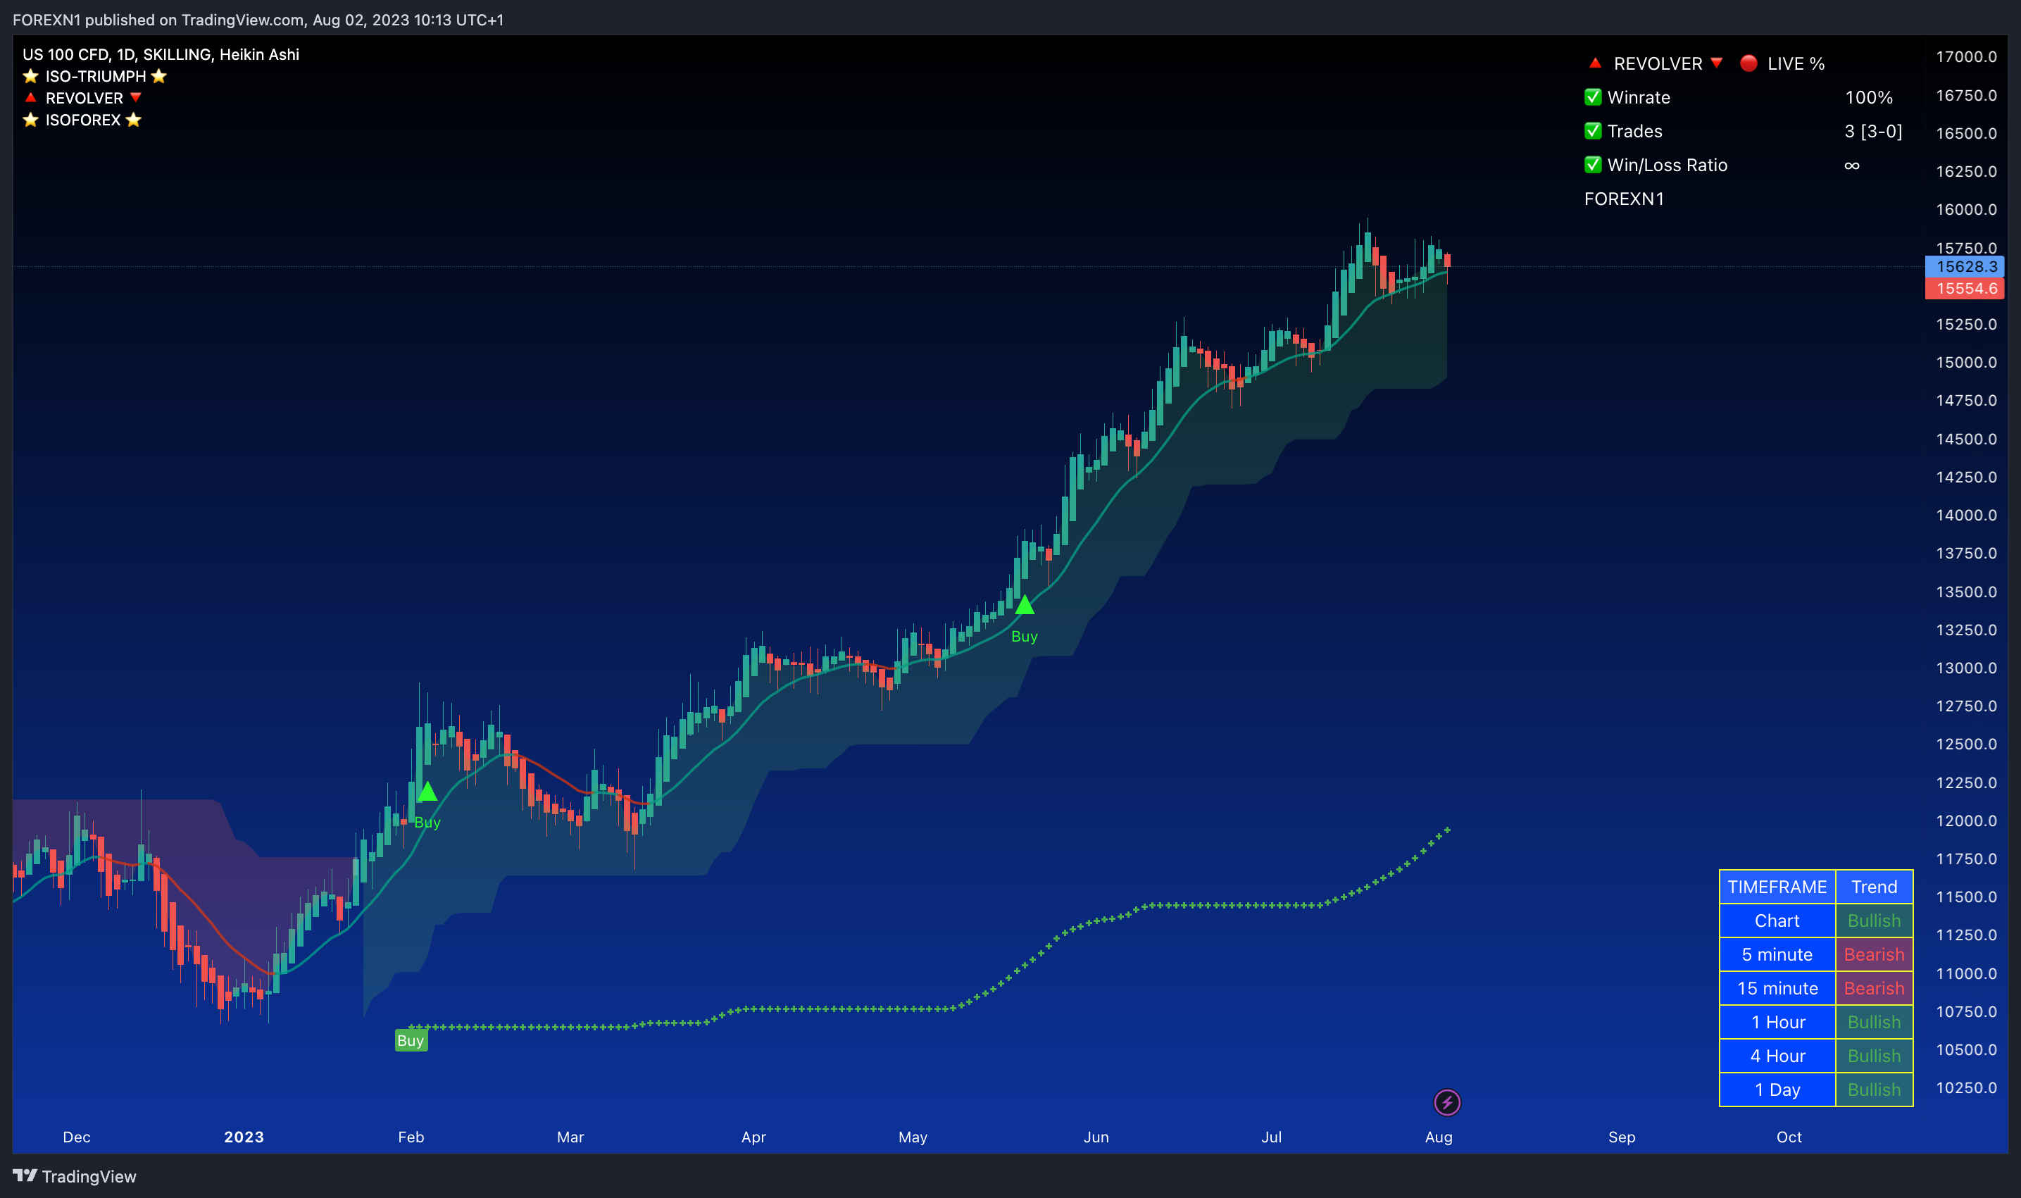Click the 100% winrate value
The height and width of the screenshot is (1198, 2021).
tap(1868, 97)
